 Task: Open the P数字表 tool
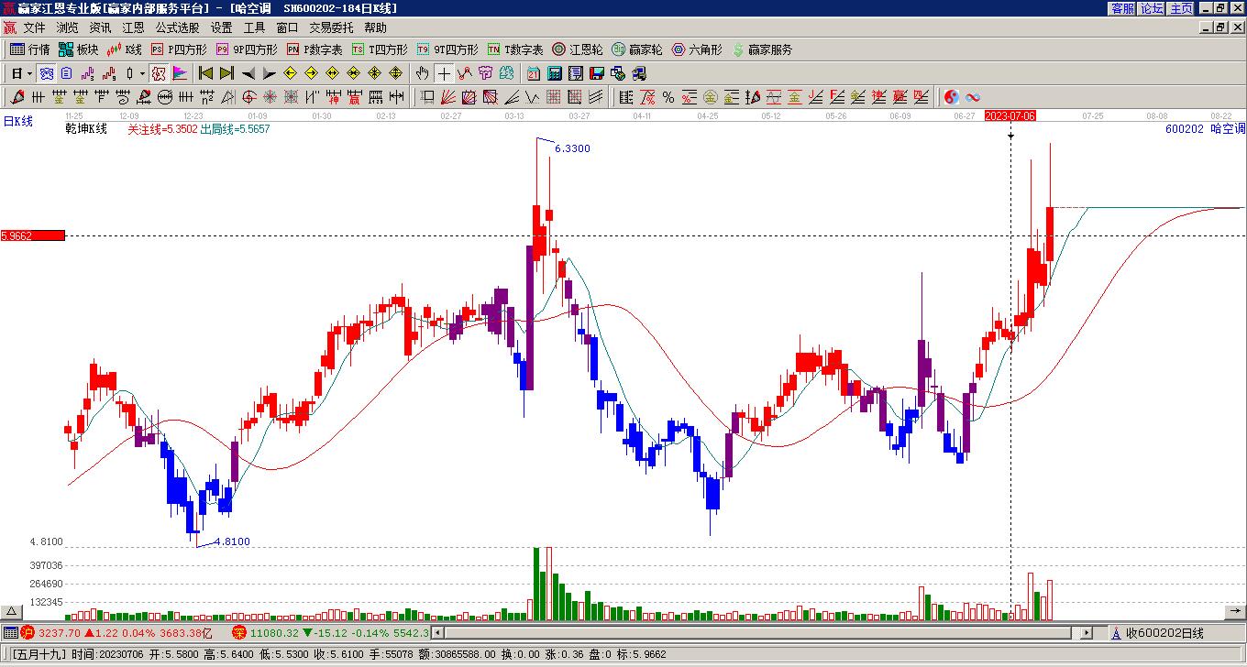(x=315, y=49)
